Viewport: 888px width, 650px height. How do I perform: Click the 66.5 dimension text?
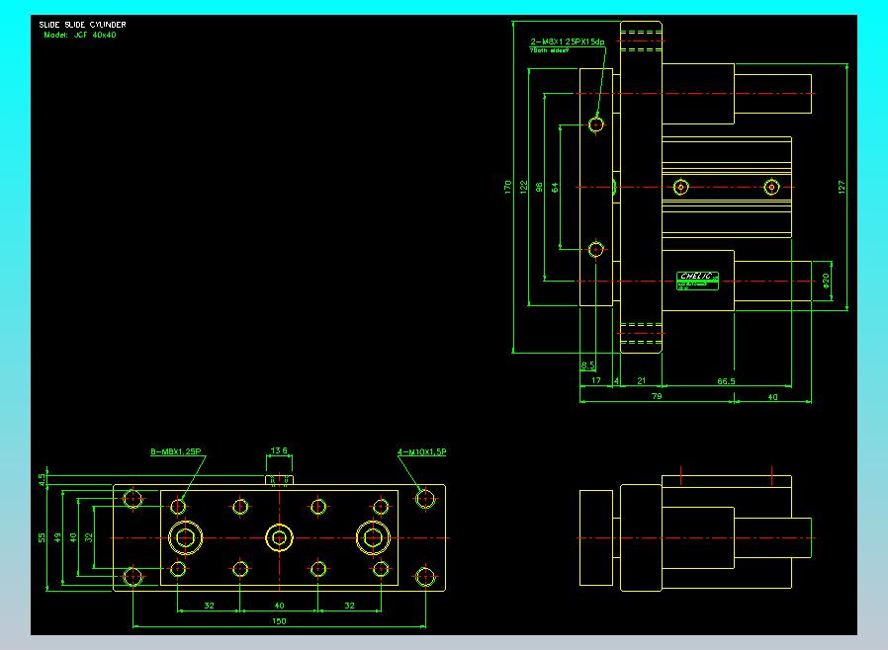point(726,380)
